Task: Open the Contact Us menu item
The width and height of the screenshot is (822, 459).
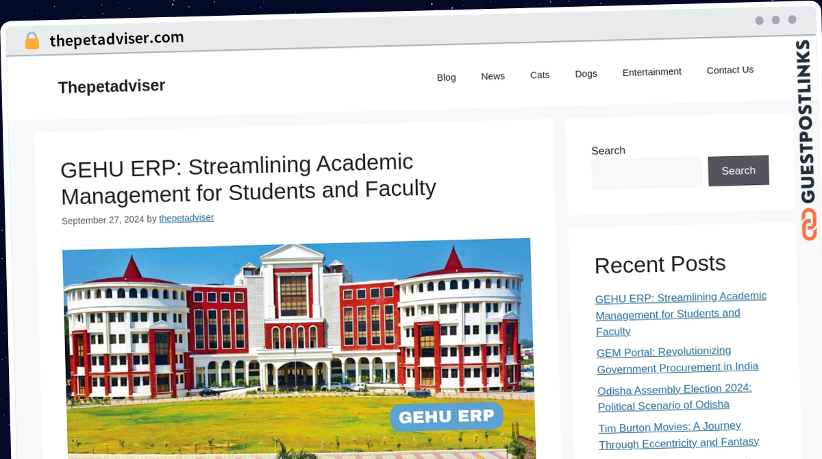Action: click(x=730, y=70)
